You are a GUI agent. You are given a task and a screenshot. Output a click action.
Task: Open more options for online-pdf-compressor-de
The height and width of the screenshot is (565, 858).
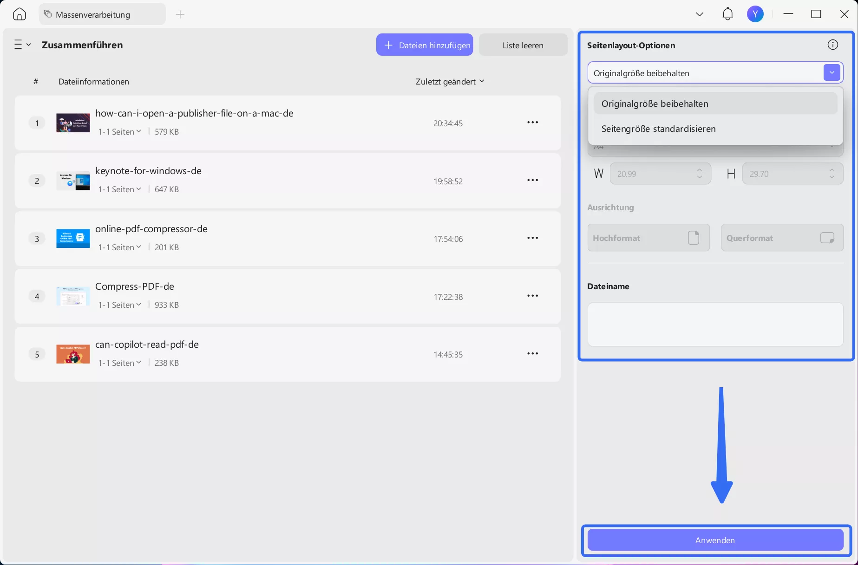tap(532, 238)
